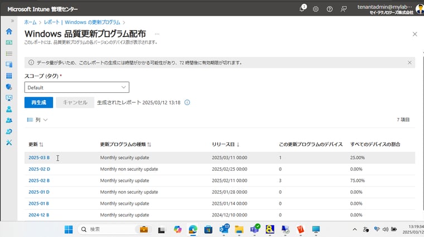Open the 2025-02 D update link

[x=39, y=169]
